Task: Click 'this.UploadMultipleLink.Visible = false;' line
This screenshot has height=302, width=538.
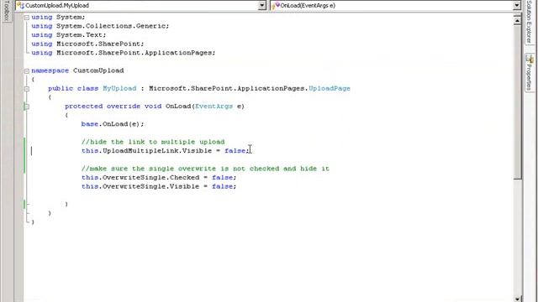Action: 165,151
